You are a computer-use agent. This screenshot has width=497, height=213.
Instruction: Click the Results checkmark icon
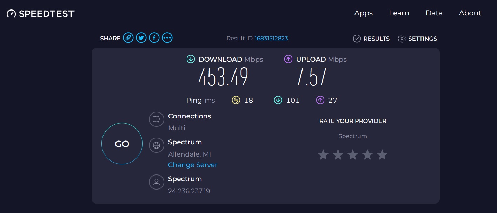pos(357,39)
